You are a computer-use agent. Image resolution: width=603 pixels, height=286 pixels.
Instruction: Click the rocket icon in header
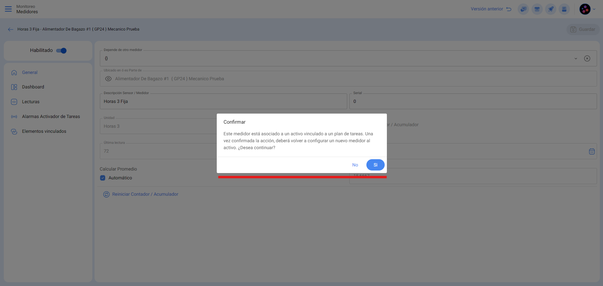click(x=551, y=9)
